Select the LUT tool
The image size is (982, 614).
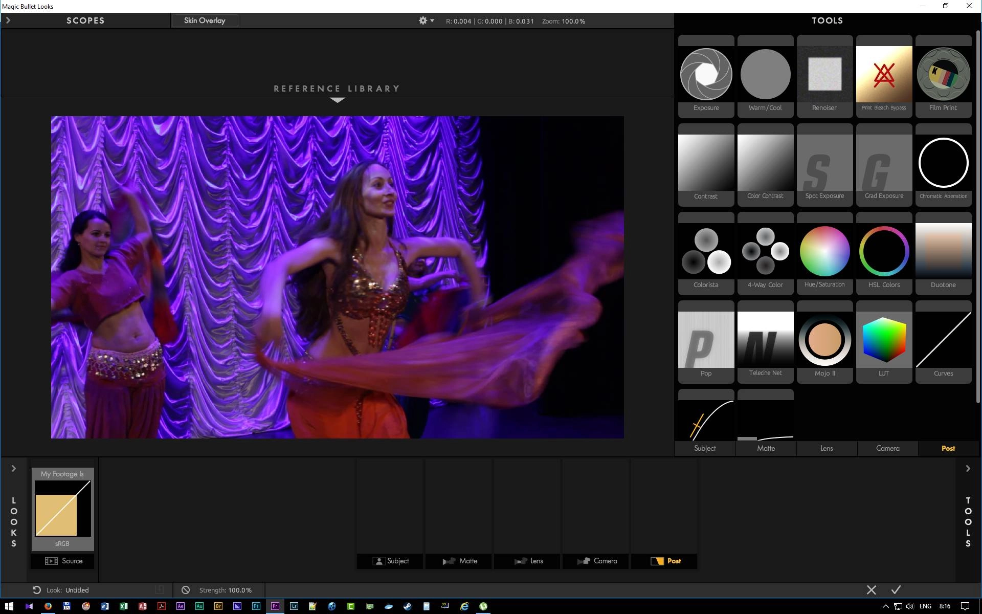click(x=884, y=342)
